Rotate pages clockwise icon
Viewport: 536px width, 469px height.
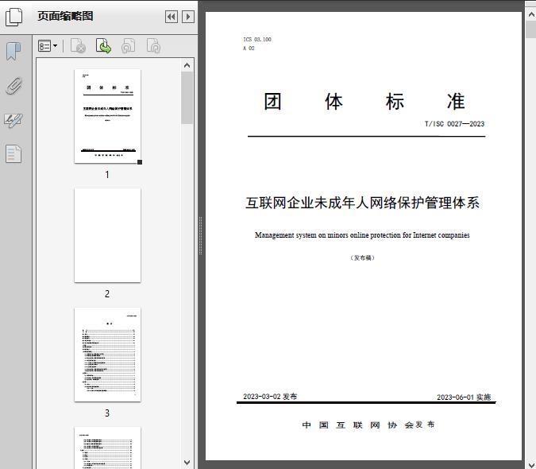[x=153, y=46]
